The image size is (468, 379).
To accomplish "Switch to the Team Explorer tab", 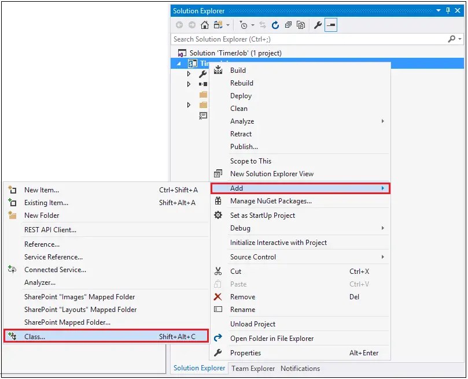I will tap(252, 368).
